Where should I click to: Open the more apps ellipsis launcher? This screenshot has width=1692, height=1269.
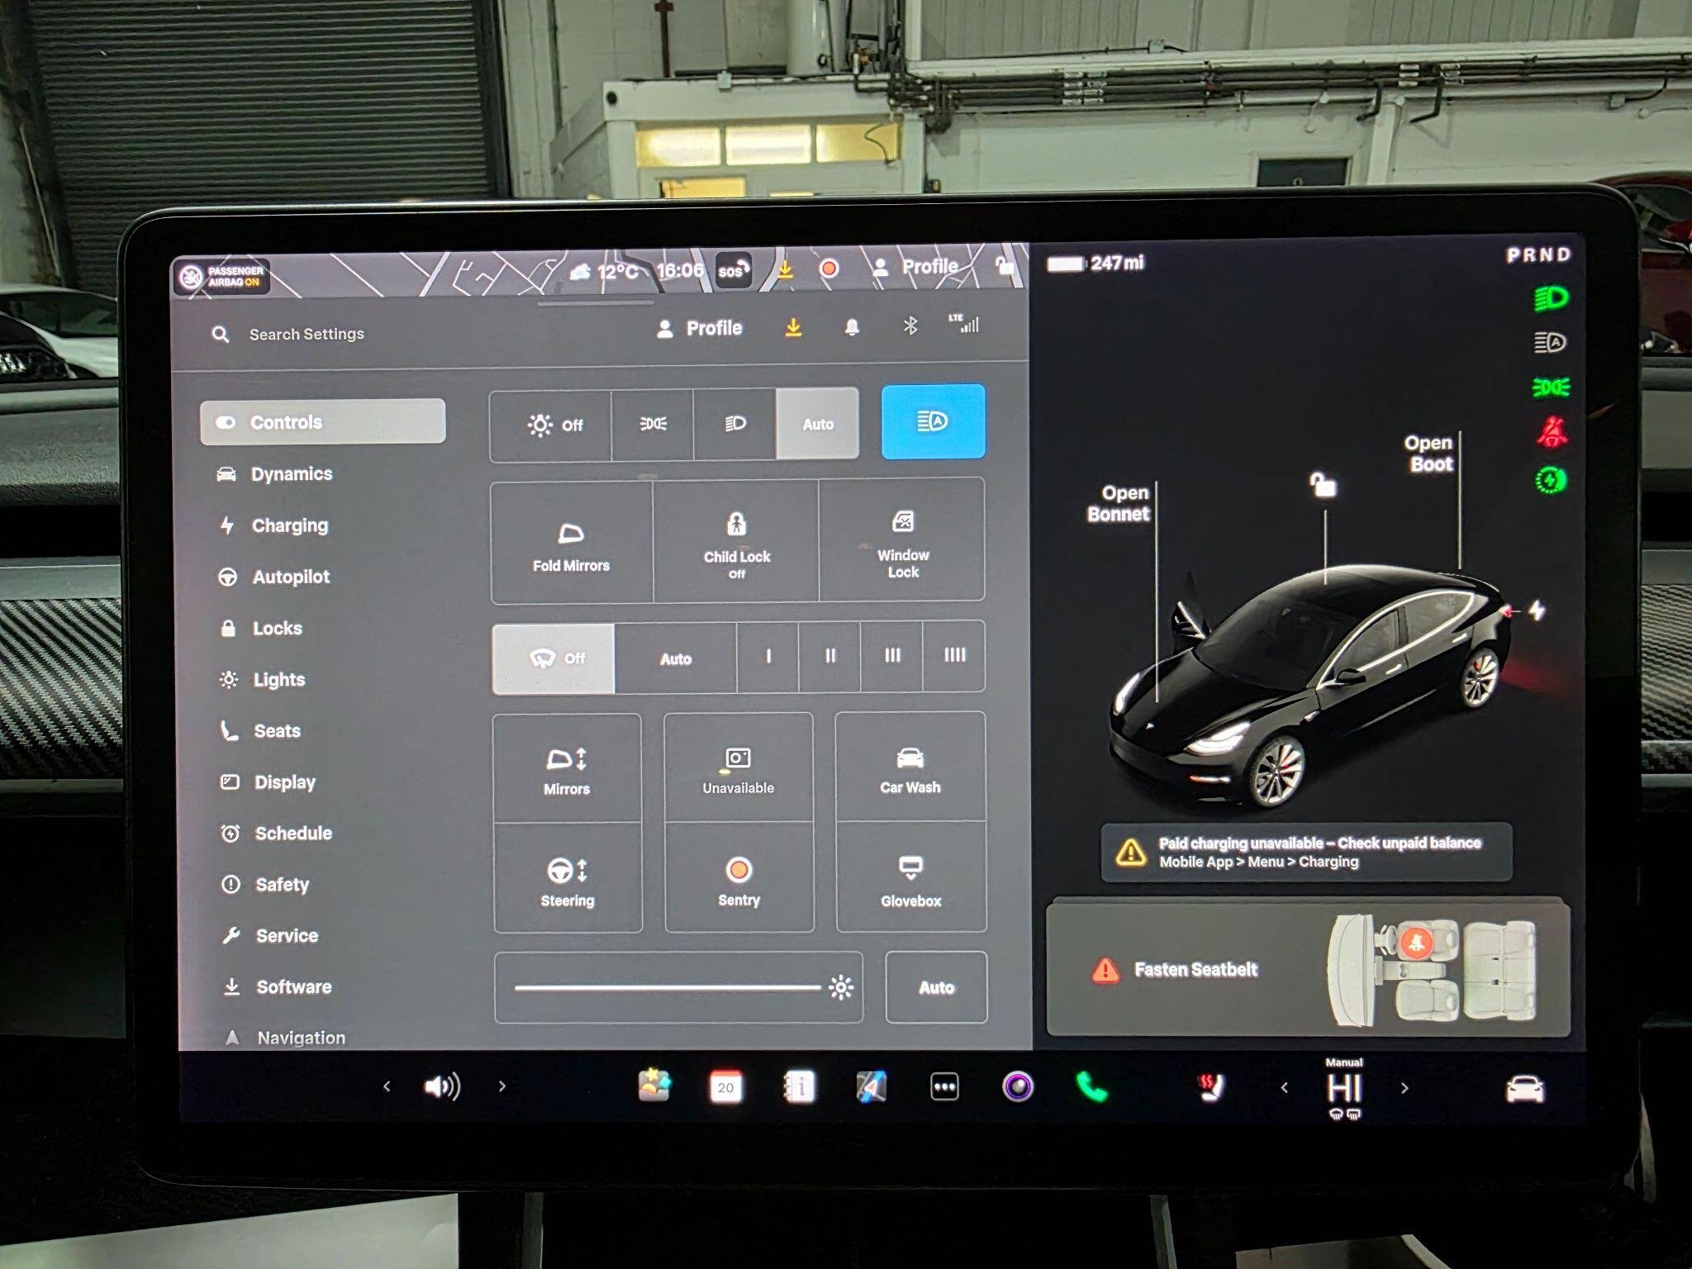[x=944, y=1087]
